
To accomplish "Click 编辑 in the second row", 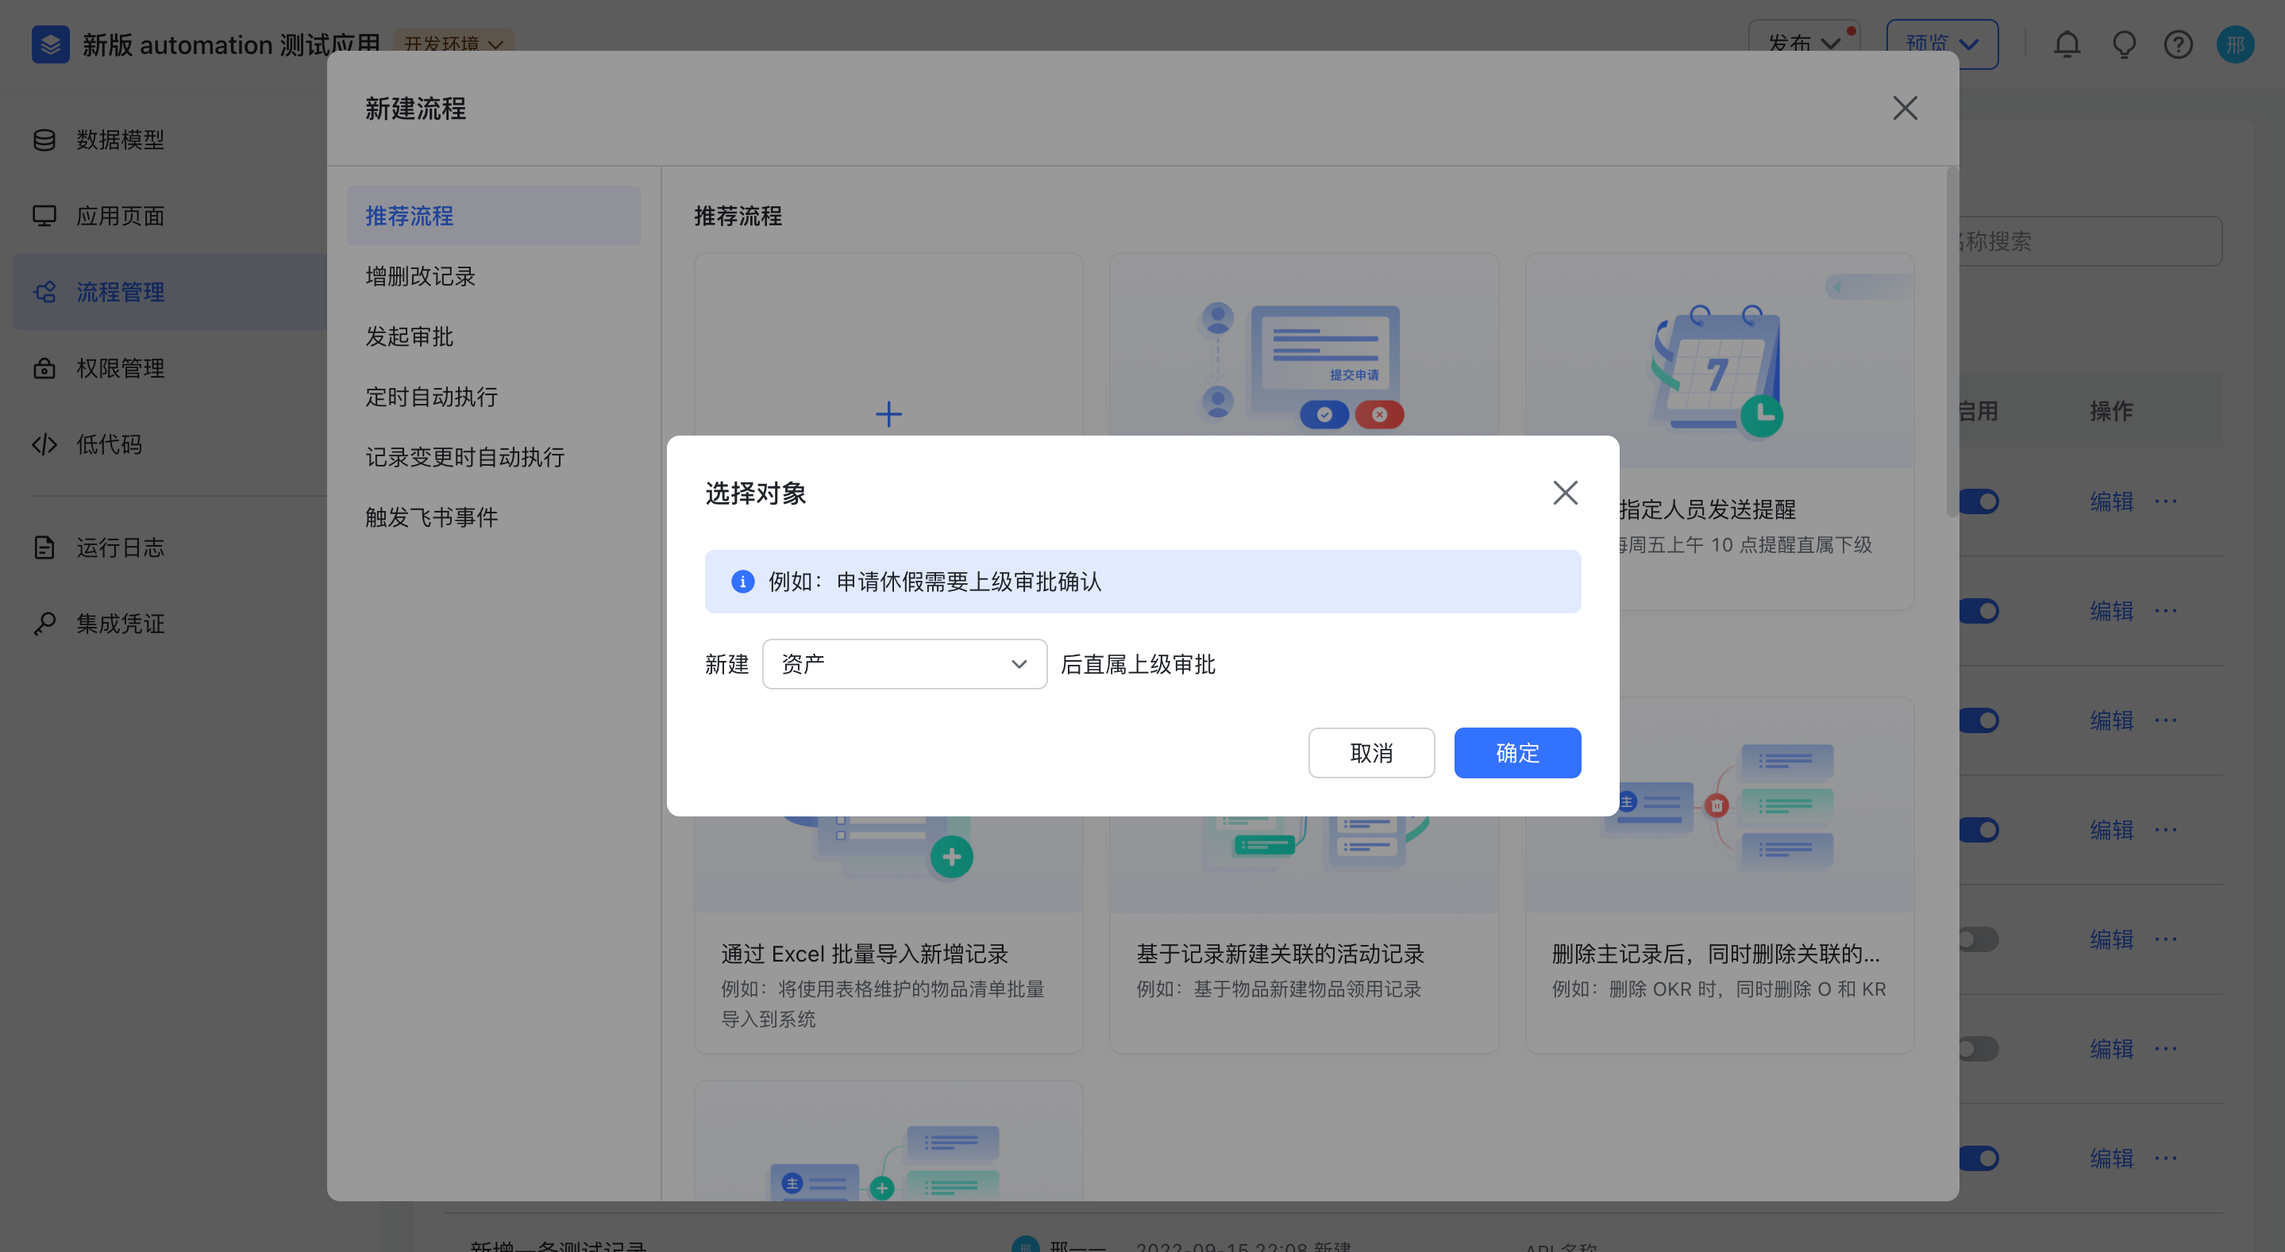I will pyautogui.click(x=2111, y=611).
